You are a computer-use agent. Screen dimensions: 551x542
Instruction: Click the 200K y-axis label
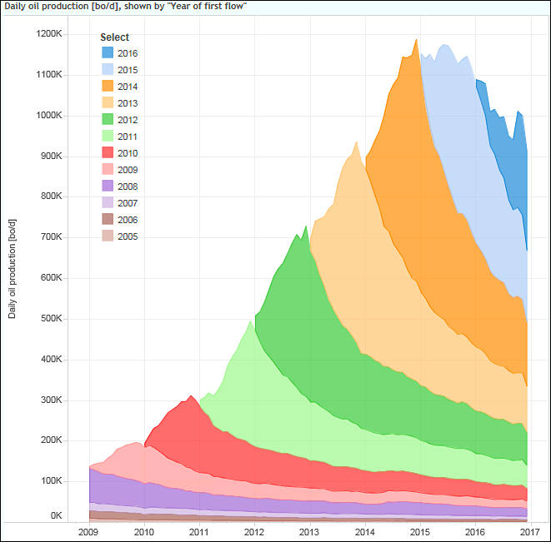coord(52,440)
